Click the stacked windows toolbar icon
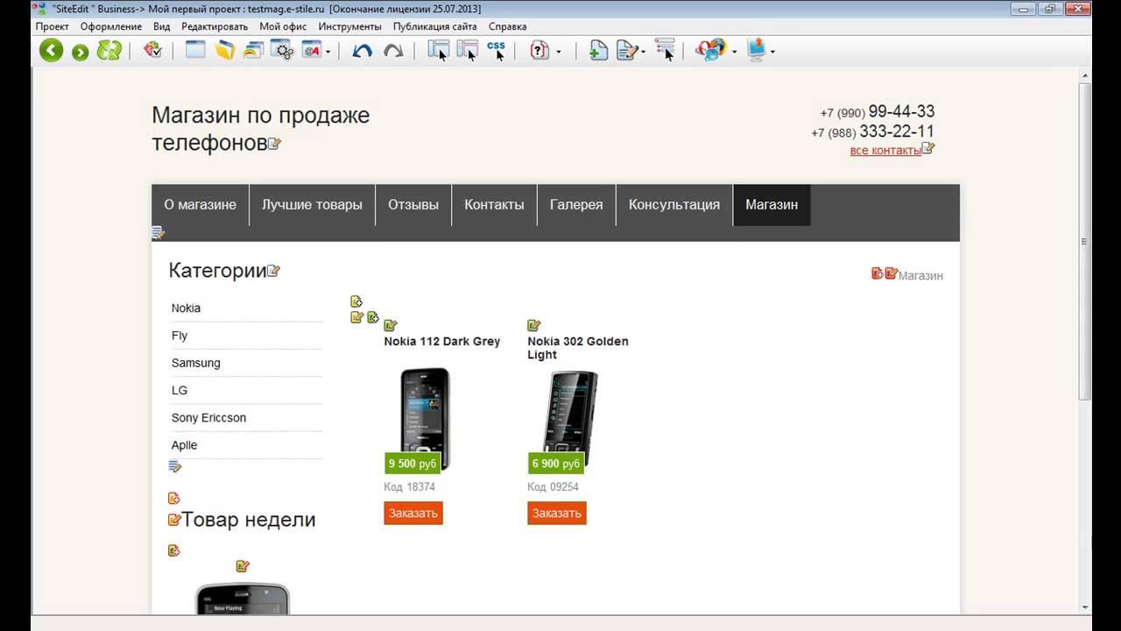This screenshot has width=1121, height=631. point(254,50)
